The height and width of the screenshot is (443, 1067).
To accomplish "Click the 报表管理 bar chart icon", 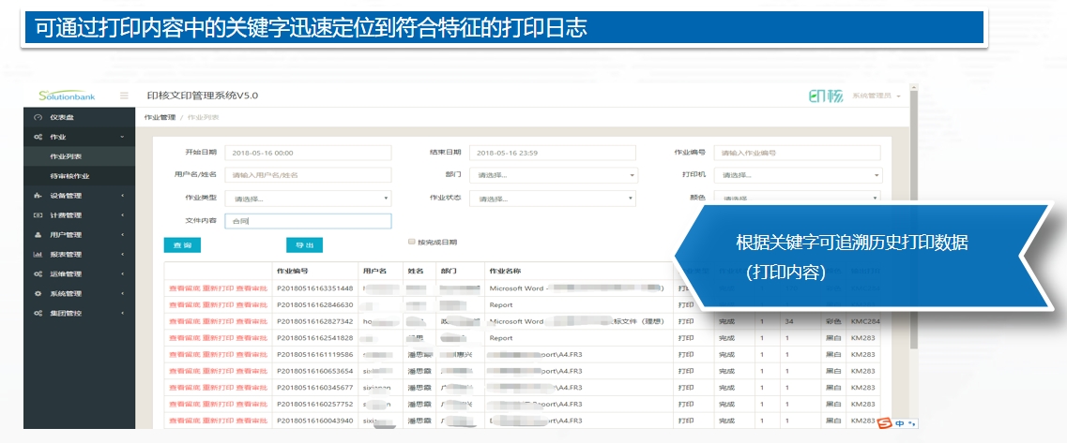I will tap(38, 255).
